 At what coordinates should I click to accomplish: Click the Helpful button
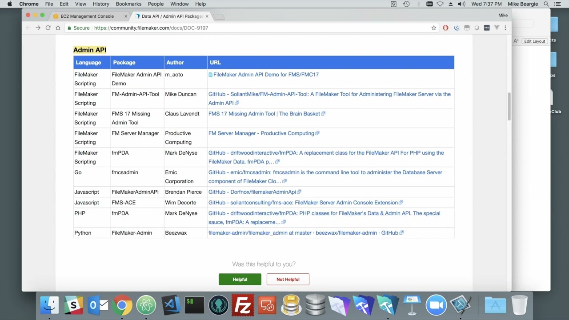click(240, 279)
